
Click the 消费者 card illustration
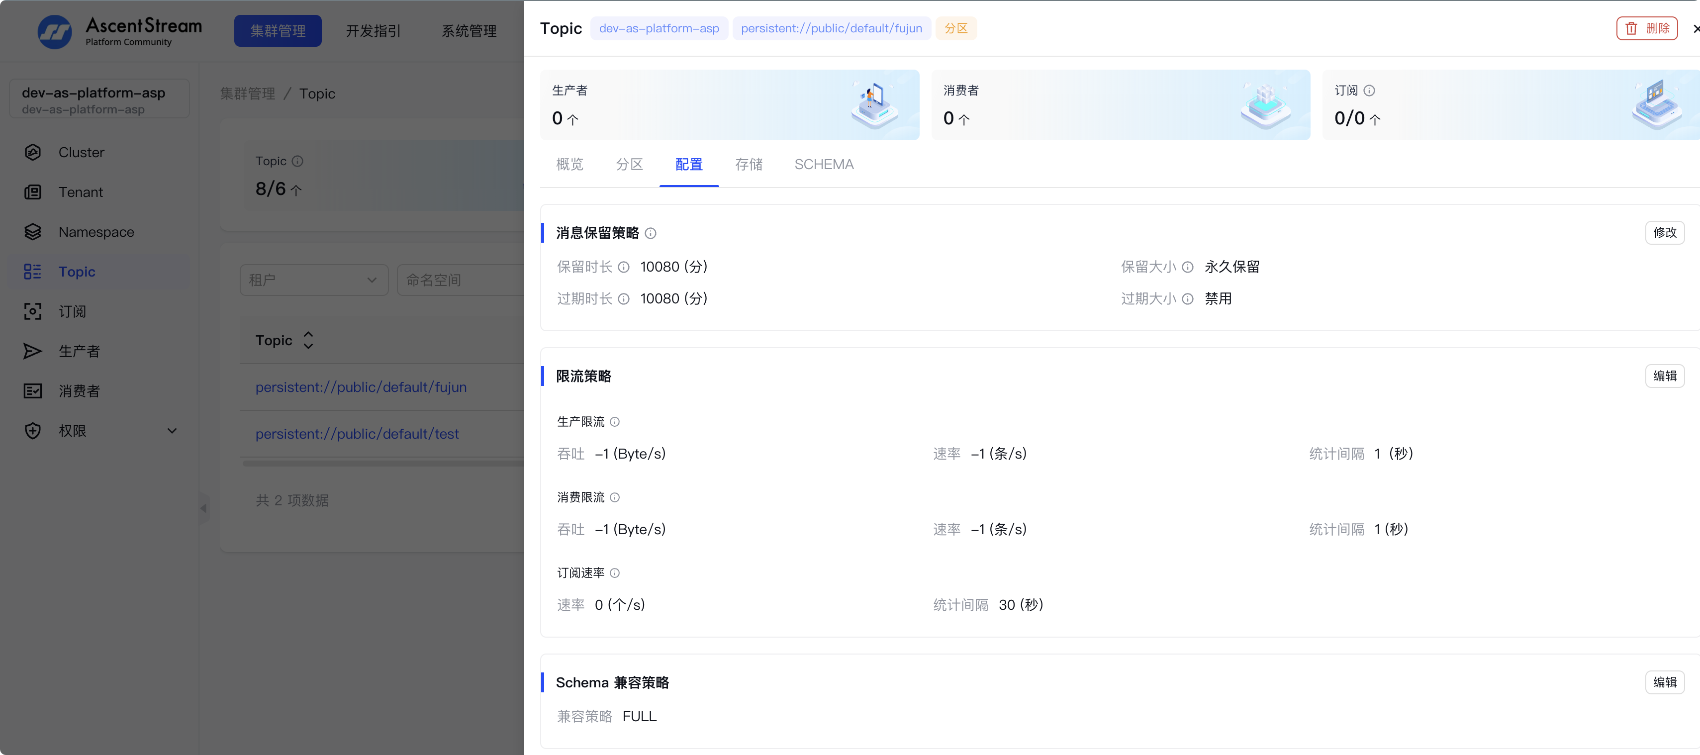point(1266,104)
